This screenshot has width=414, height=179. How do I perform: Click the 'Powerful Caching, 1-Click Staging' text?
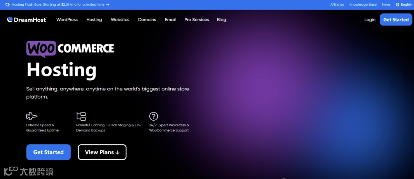point(109,128)
